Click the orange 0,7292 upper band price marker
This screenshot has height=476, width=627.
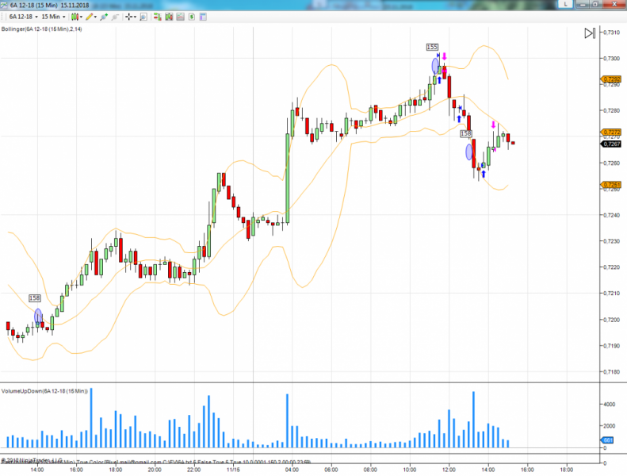[x=611, y=79]
